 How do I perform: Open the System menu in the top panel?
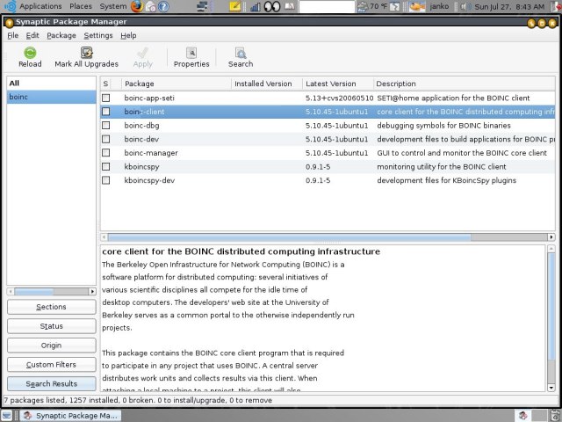point(113,6)
